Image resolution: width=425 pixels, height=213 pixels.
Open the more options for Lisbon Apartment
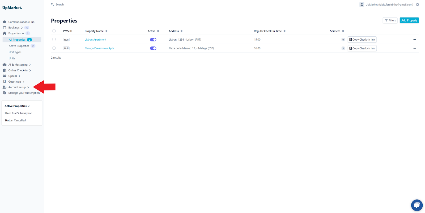pyautogui.click(x=414, y=40)
